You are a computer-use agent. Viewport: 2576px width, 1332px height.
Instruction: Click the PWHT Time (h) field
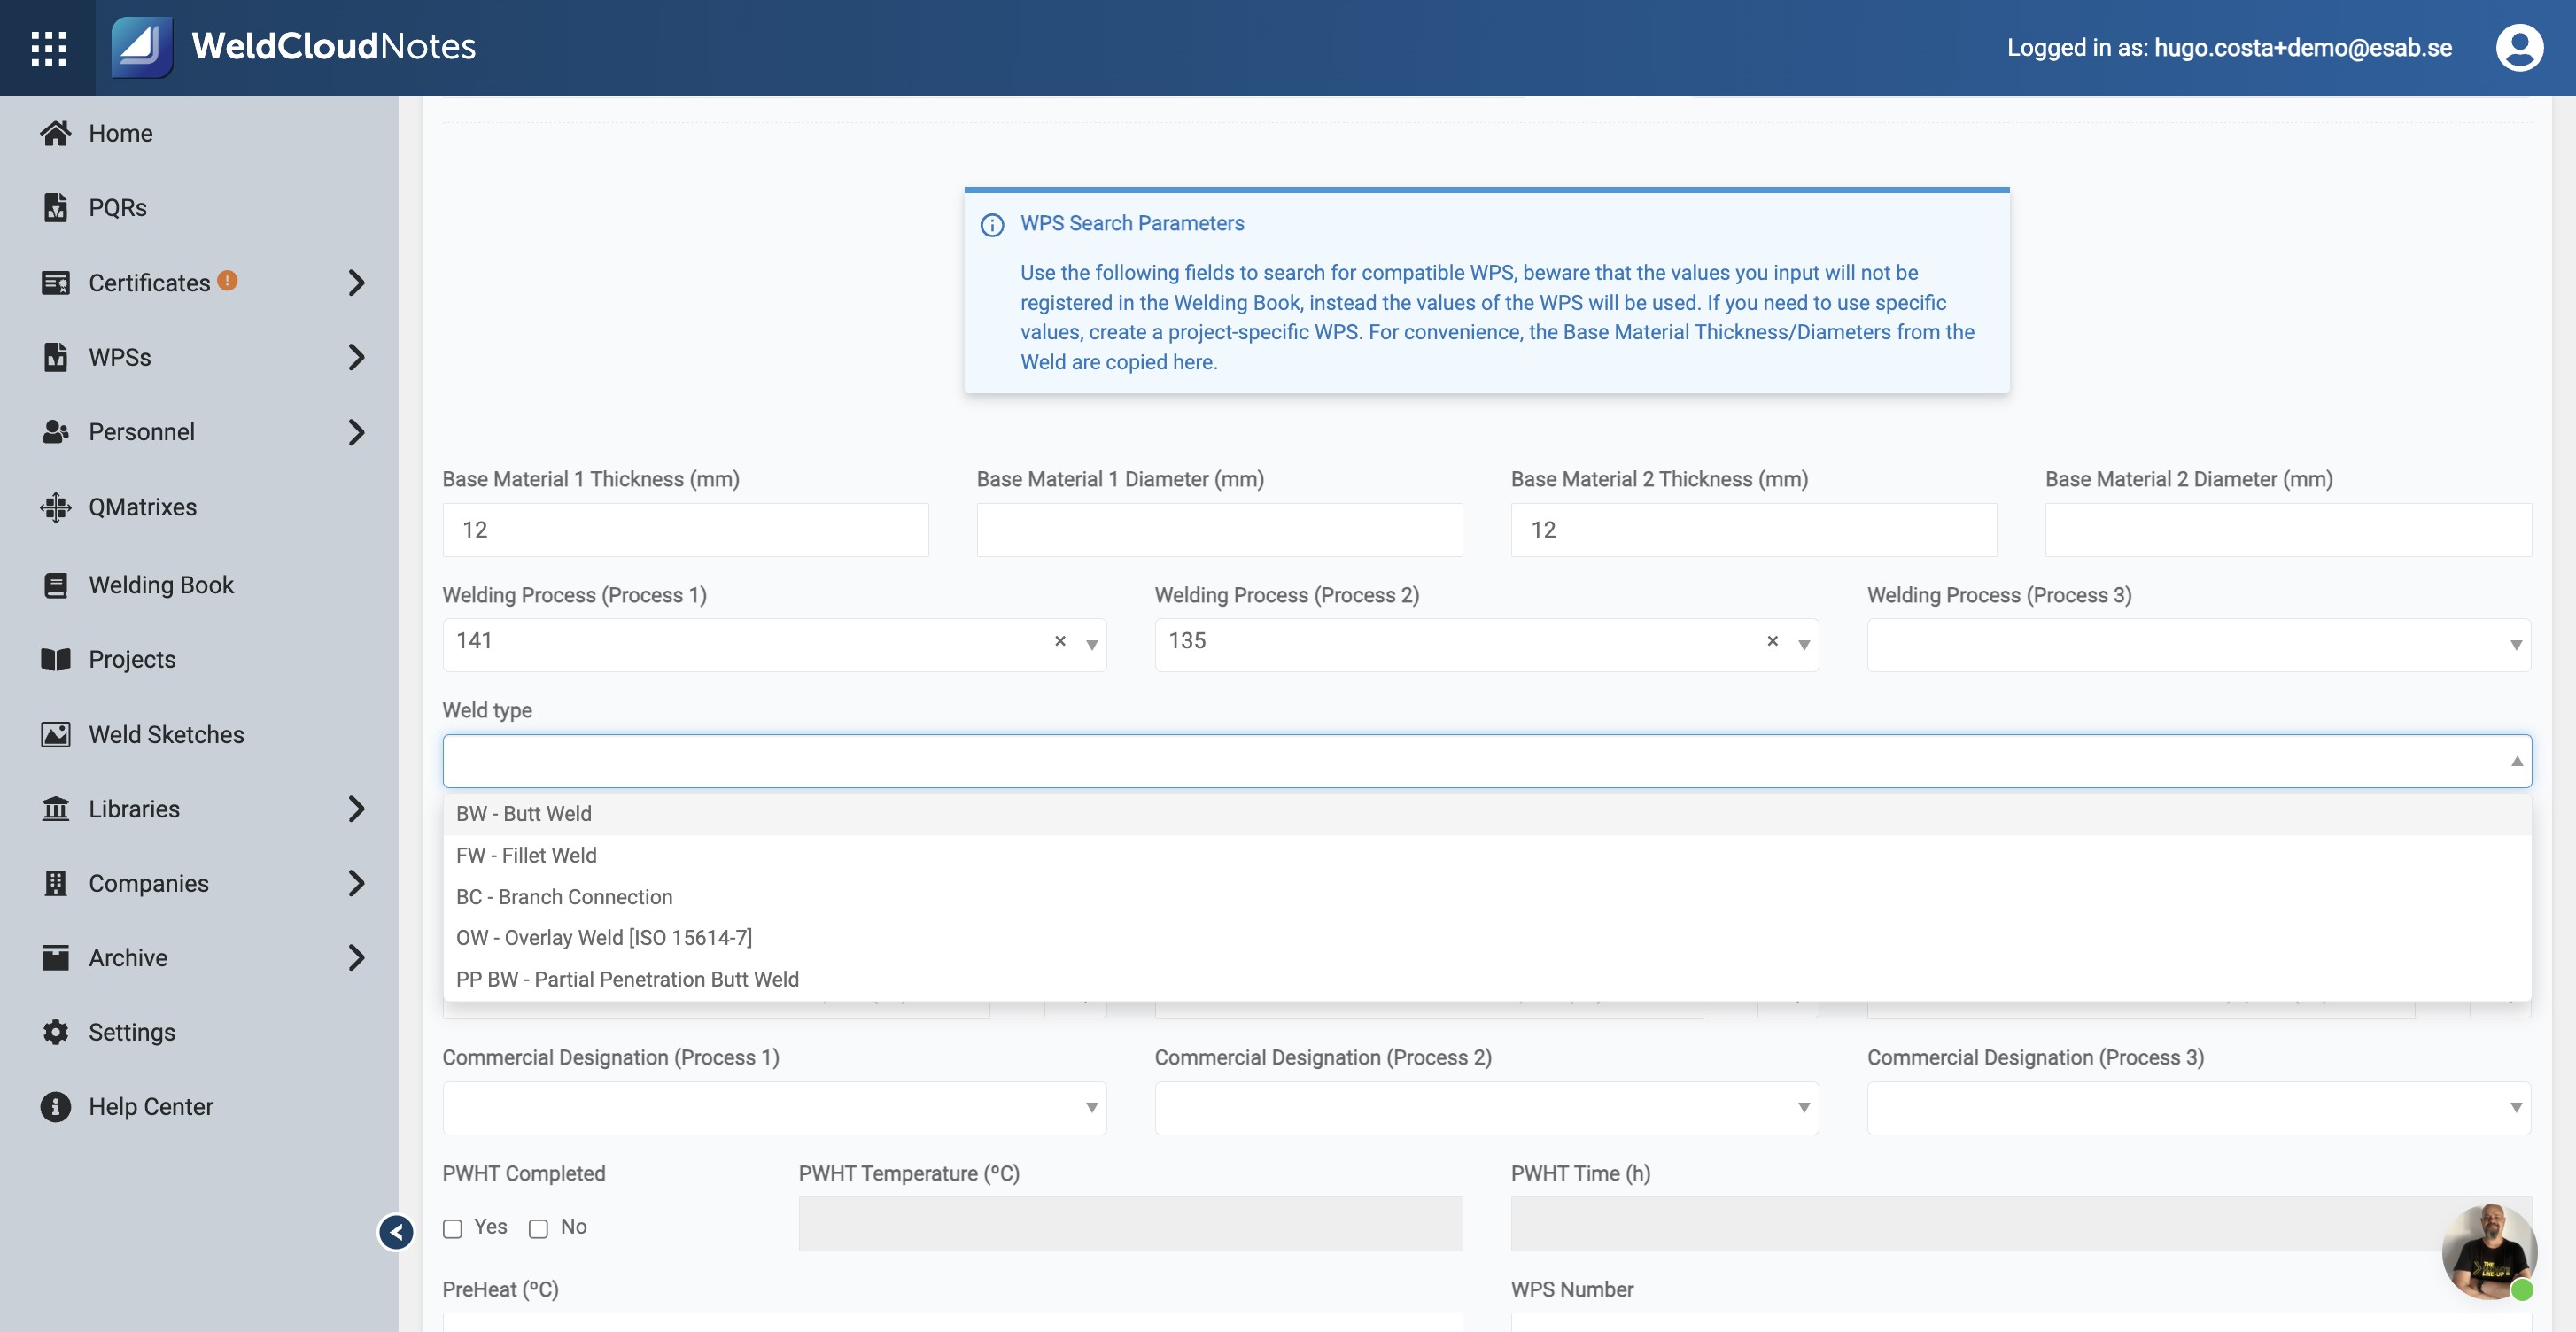tap(2021, 1224)
